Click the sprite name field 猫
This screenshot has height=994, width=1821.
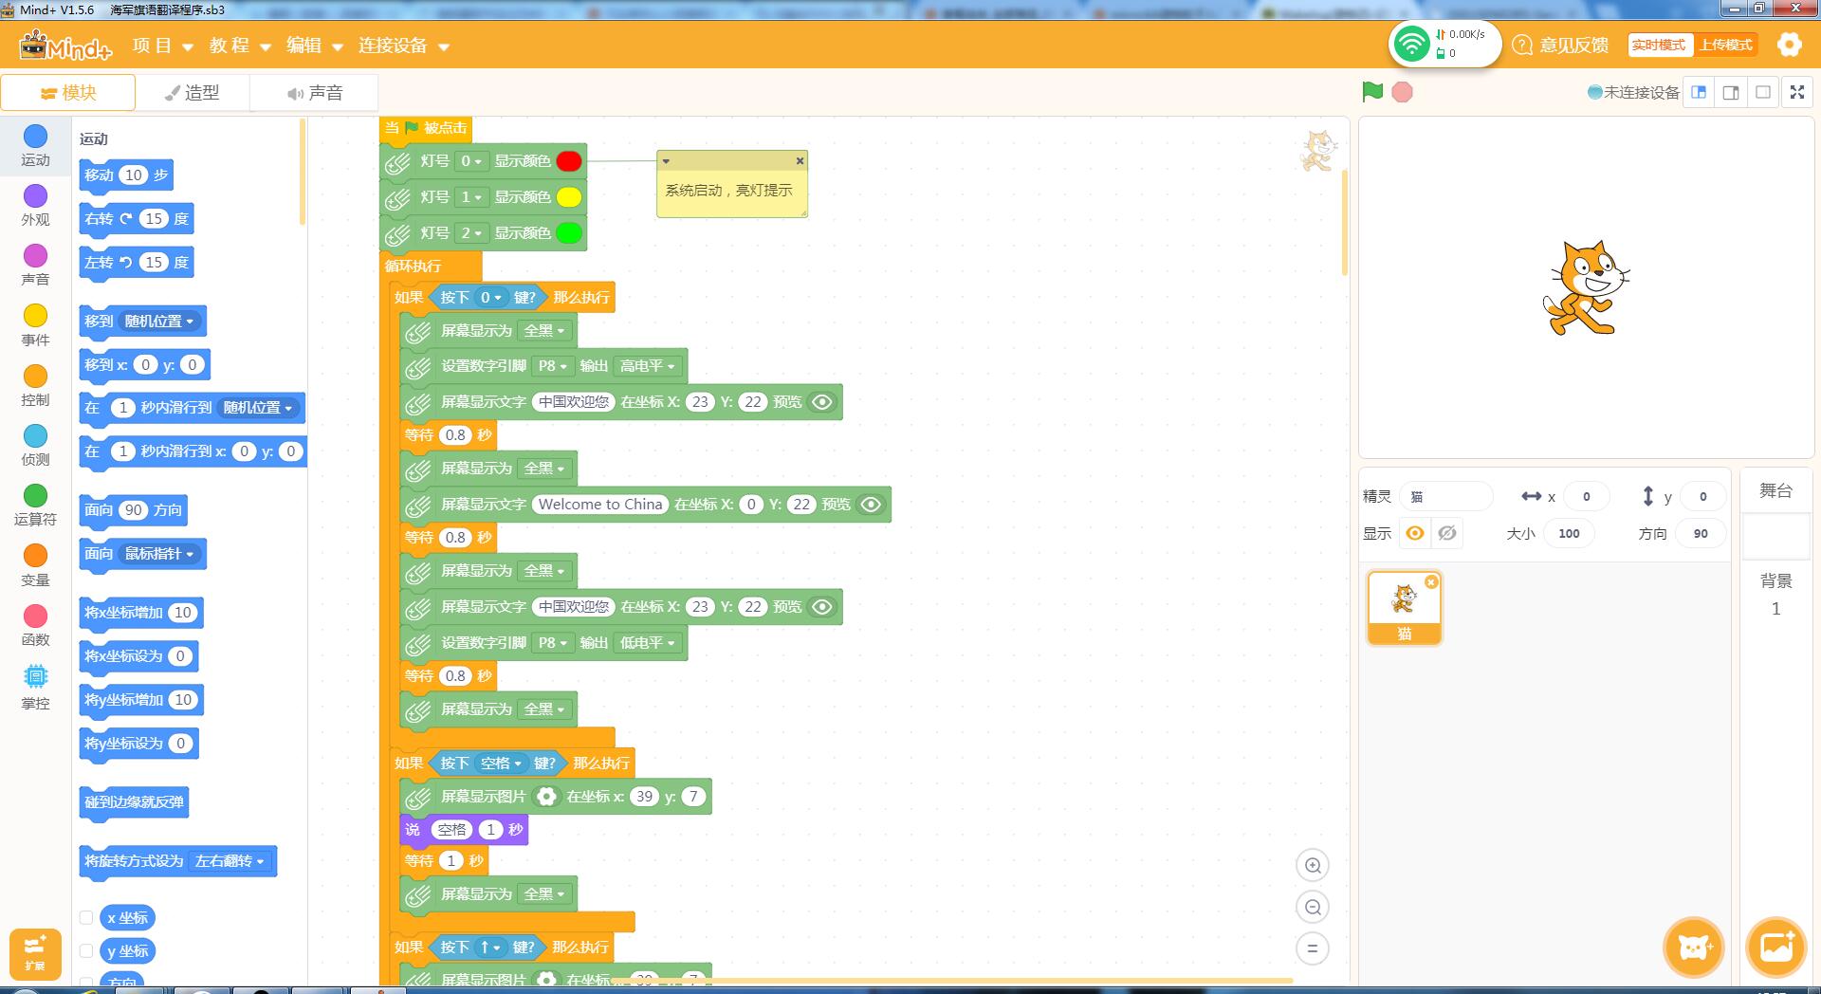coord(1446,496)
